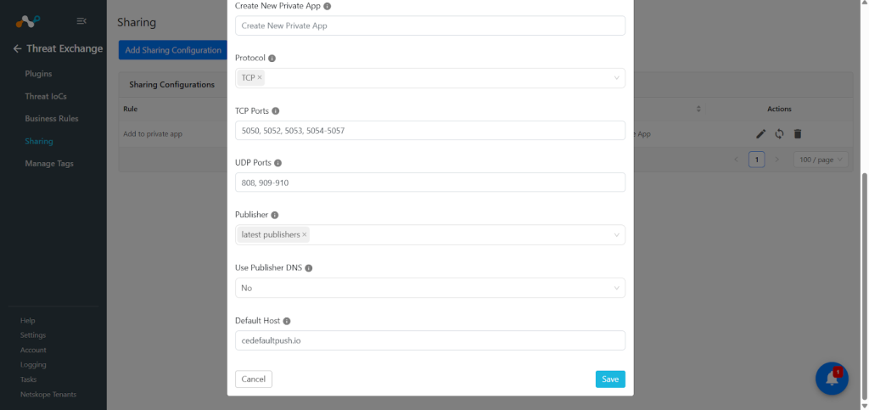The image size is (869, 410).
Task: Delete the rule using the trash icon
Action: click(x=798, y=133)
